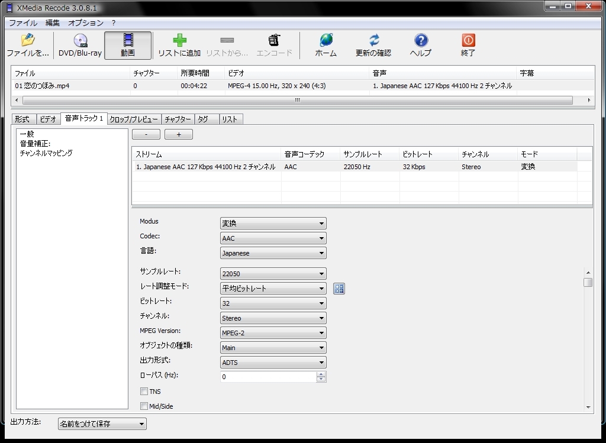Viewport: 606px width, 443px height.
Task: Click the red 終了 exit icon
Action: [468, 40]
